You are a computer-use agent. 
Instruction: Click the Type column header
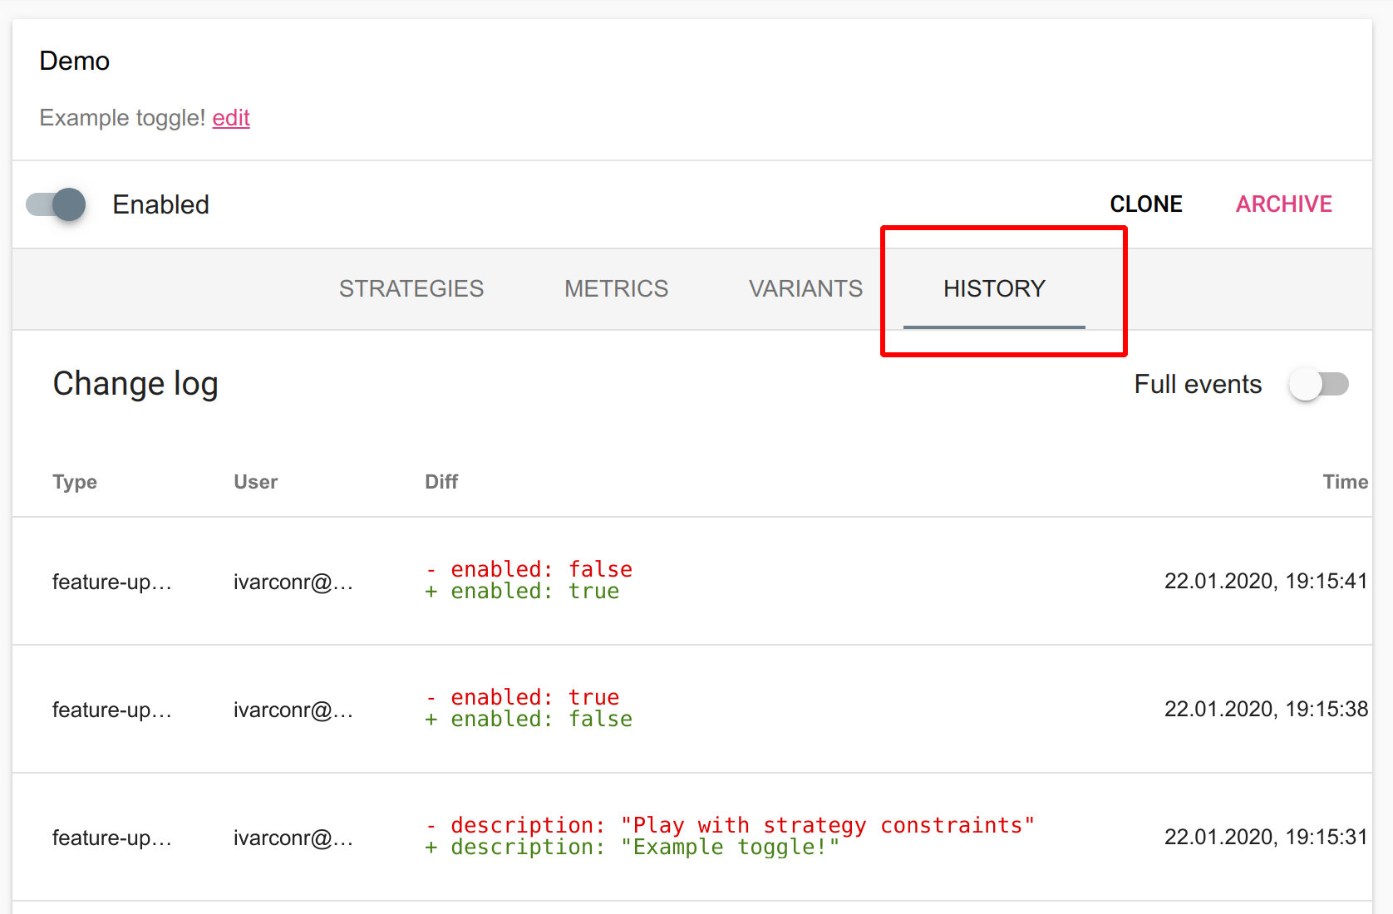click(75, 482)
